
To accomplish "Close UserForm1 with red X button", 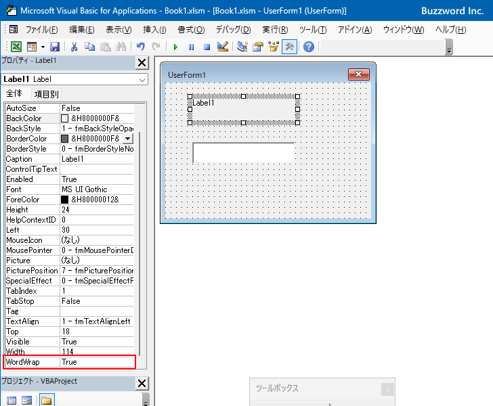I will click(x=359, y=74).
